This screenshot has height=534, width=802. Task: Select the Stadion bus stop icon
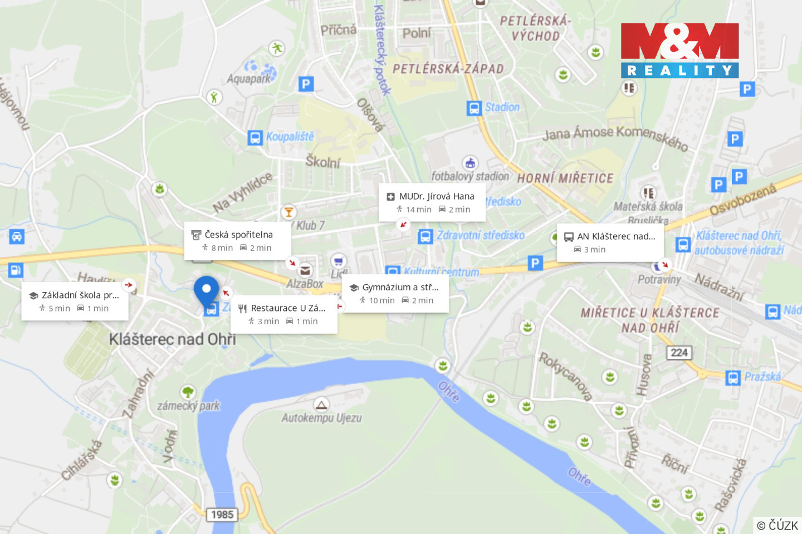click(474, 108)
